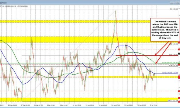Select the wide yellow resistance zone near 145.76
This screenshot has width=180, height=108.
click(75, 40)
